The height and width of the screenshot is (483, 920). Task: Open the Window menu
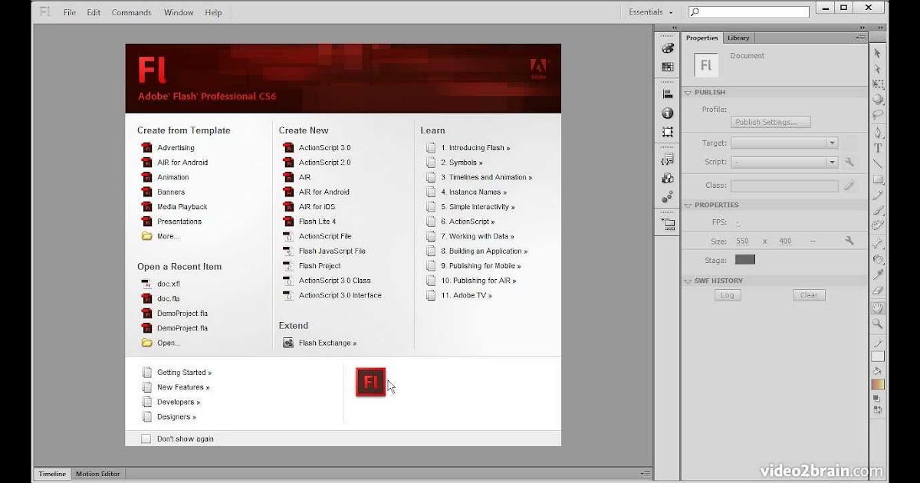pos(179,12)
